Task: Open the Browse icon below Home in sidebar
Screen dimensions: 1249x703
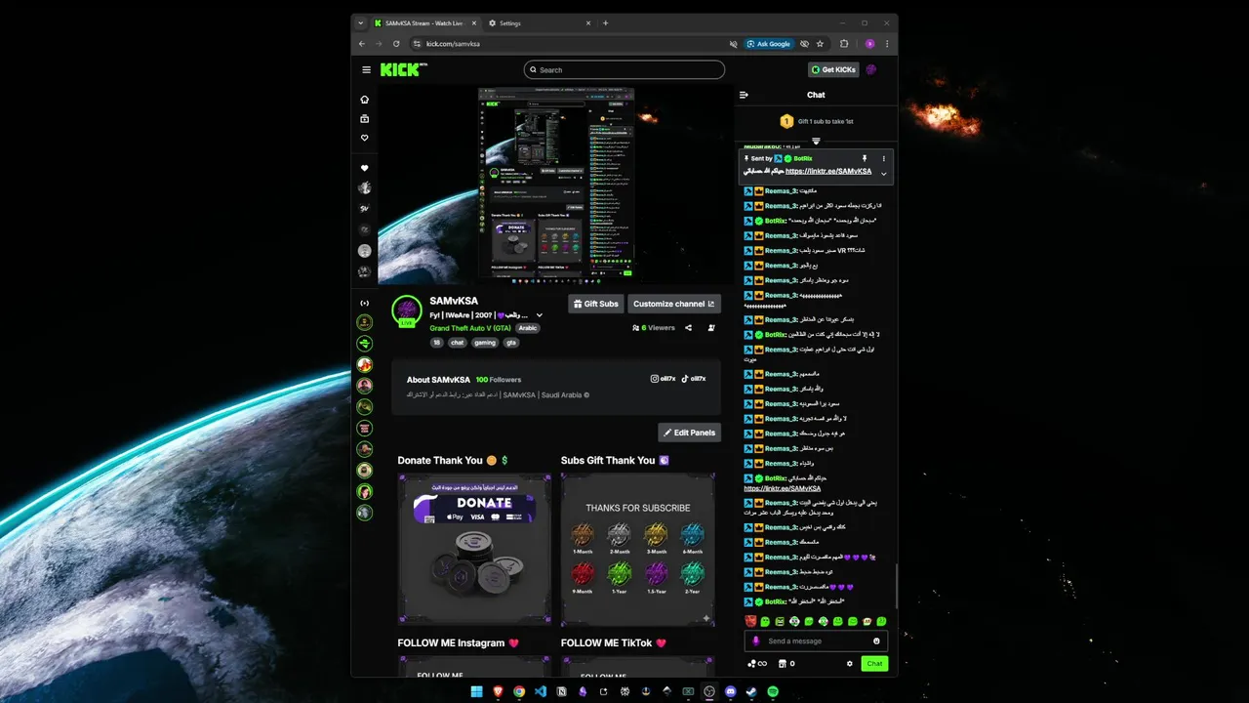Action: click(x=365, y=119)
